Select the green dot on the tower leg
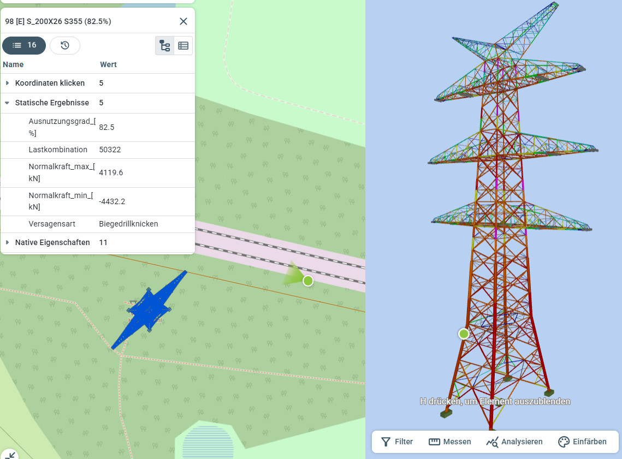The height and width of the screenshot is (459, 622). 464,333
